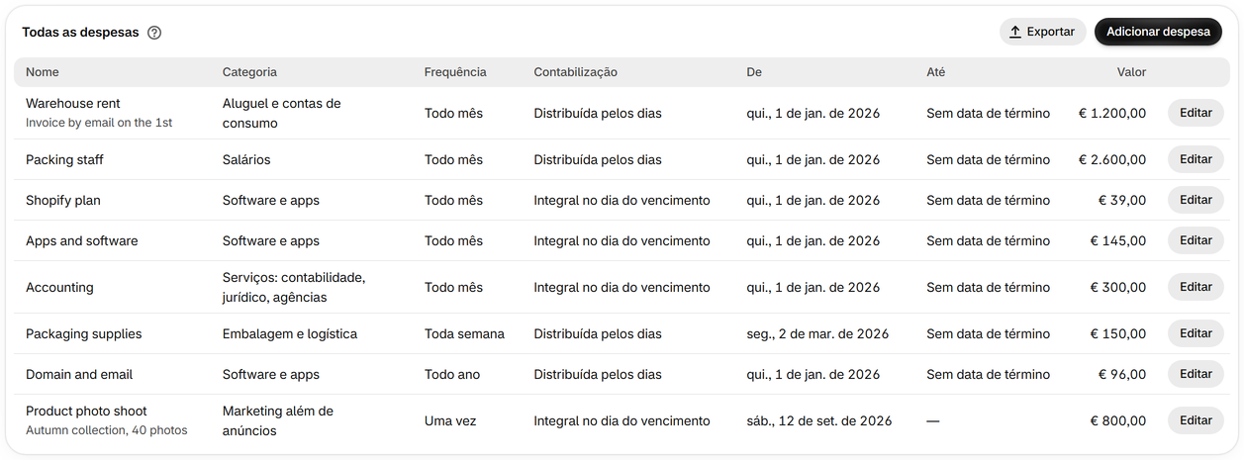The image size is (1244, 460).
Task: Click 'Serviços: contabilidade, jurídico, agências' category
Action: pos(294,287)
